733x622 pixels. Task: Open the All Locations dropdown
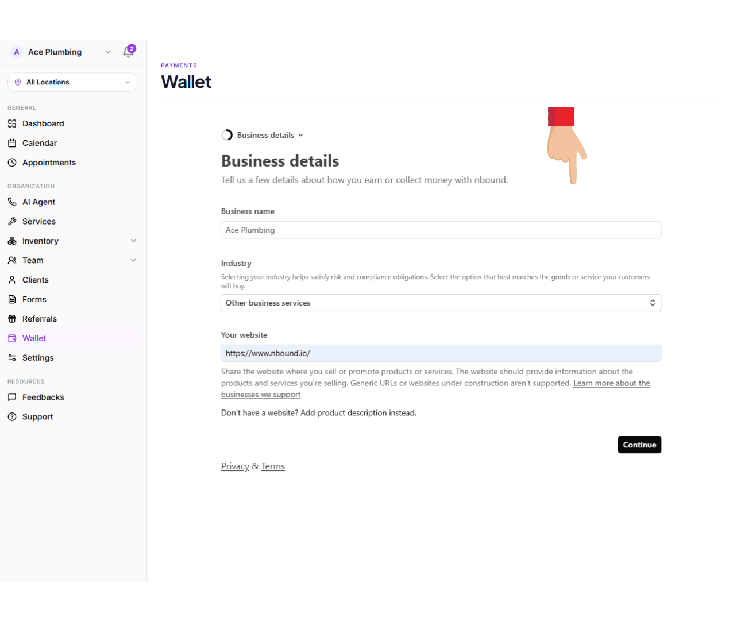point(72,82)
